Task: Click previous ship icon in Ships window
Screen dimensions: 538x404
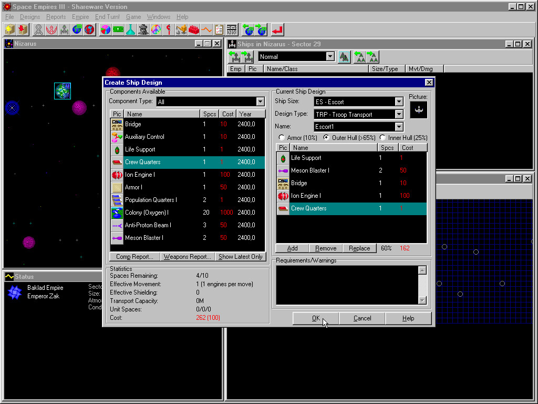Action: [x=235, y=57]
